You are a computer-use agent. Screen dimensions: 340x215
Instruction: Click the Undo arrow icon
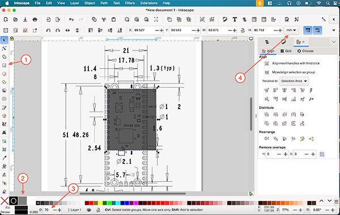[x=71, y=19]
